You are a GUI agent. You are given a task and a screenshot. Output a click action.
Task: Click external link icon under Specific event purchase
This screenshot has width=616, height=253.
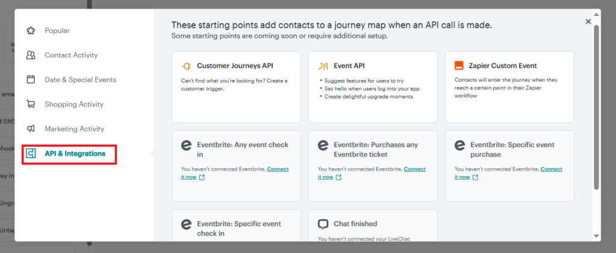(475, 177)
